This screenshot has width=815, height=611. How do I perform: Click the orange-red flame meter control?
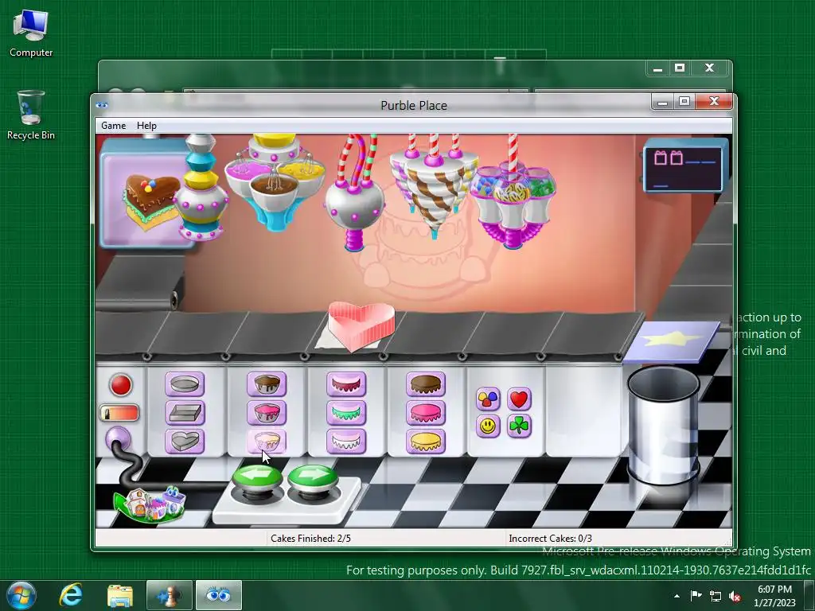(x=119, y=413)
